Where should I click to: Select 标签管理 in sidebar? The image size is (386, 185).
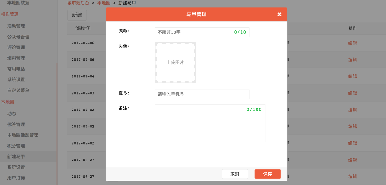point(16,124)
